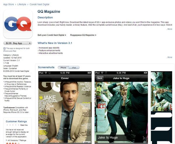Visit the Condé Nast Digital website link
The height and width of the screenshot is (144, 175).
coord(52,35)
